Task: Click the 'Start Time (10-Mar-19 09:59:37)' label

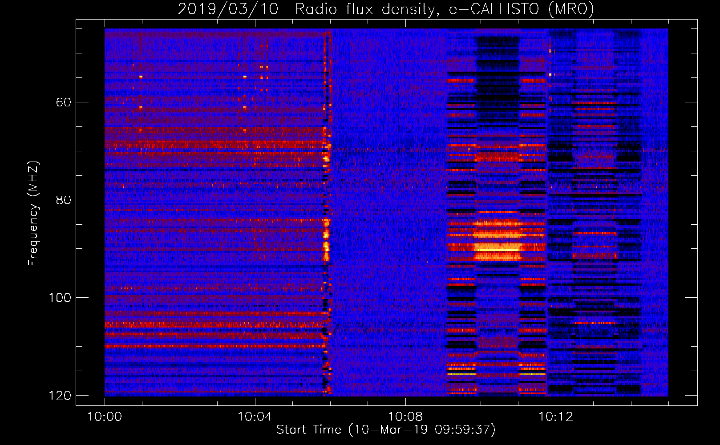Action: click(386, 430)
